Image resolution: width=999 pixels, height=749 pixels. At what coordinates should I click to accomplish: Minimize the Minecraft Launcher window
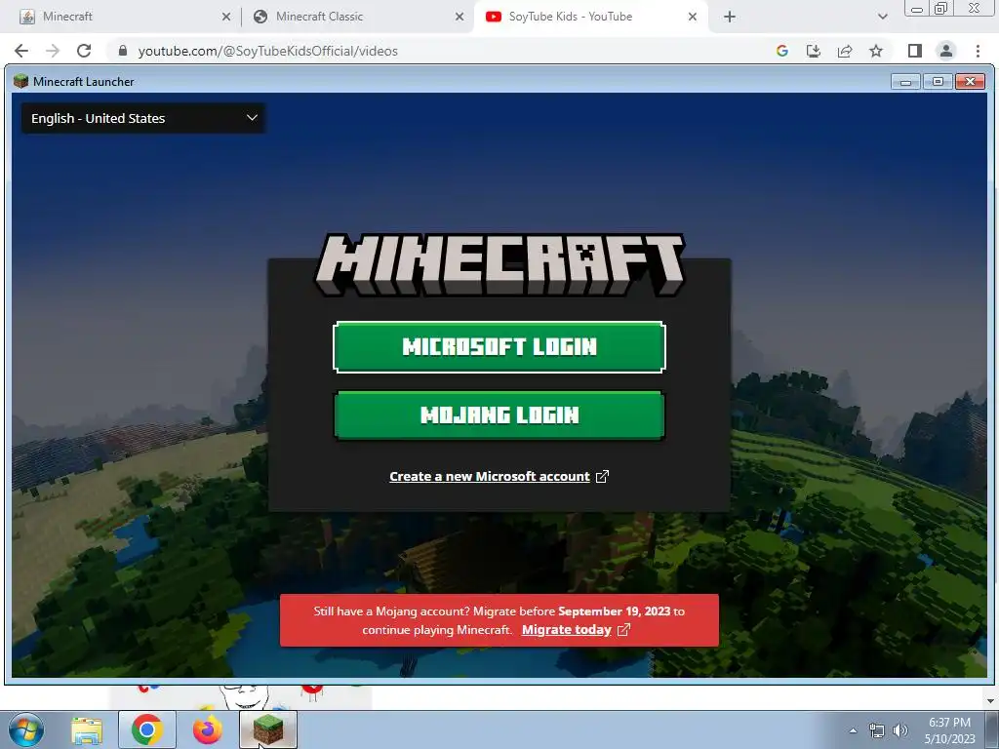tap(905, 82)
